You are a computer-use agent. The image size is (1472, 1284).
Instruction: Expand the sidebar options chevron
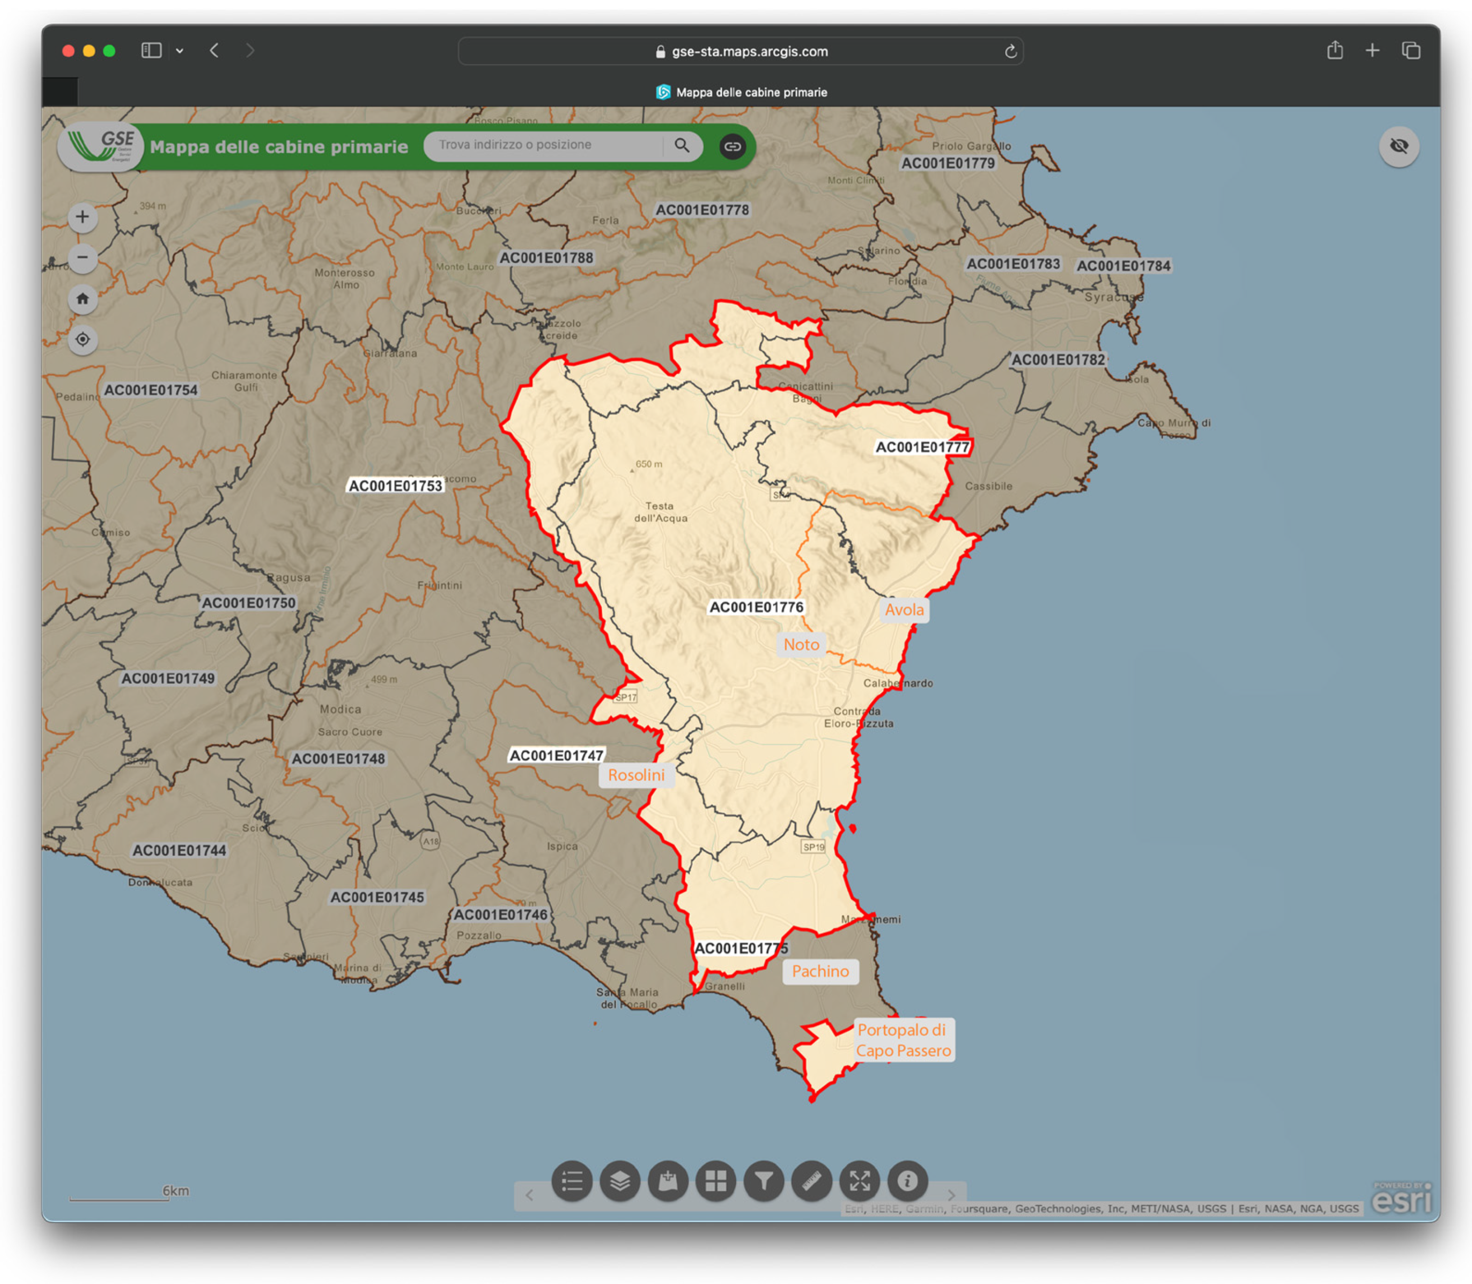pos(180,51)
